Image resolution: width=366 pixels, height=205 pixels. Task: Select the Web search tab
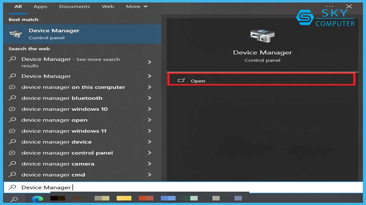(108, 7)
